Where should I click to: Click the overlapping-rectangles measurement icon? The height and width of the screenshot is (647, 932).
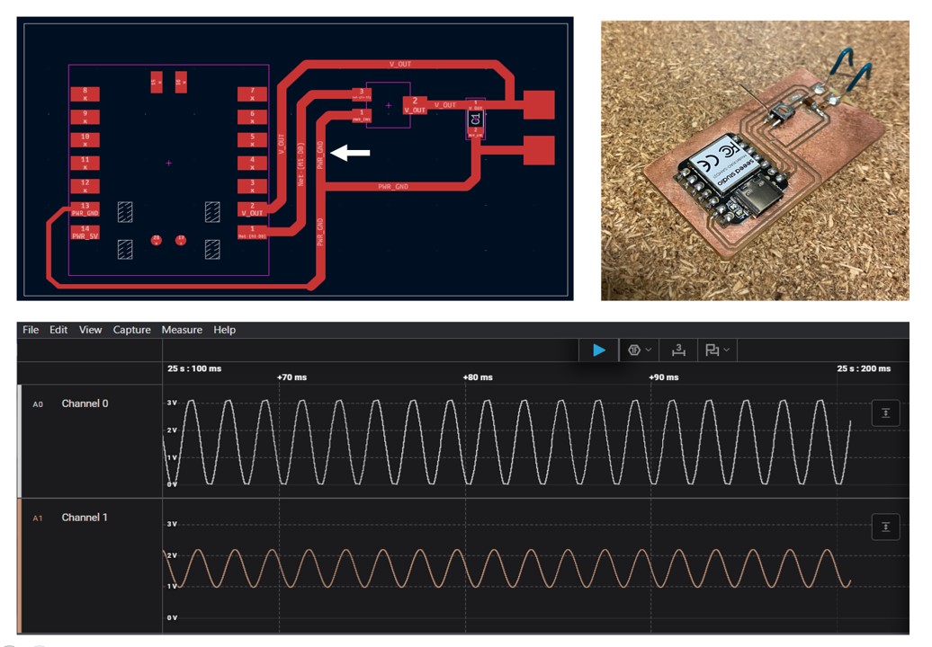(712, 350)
